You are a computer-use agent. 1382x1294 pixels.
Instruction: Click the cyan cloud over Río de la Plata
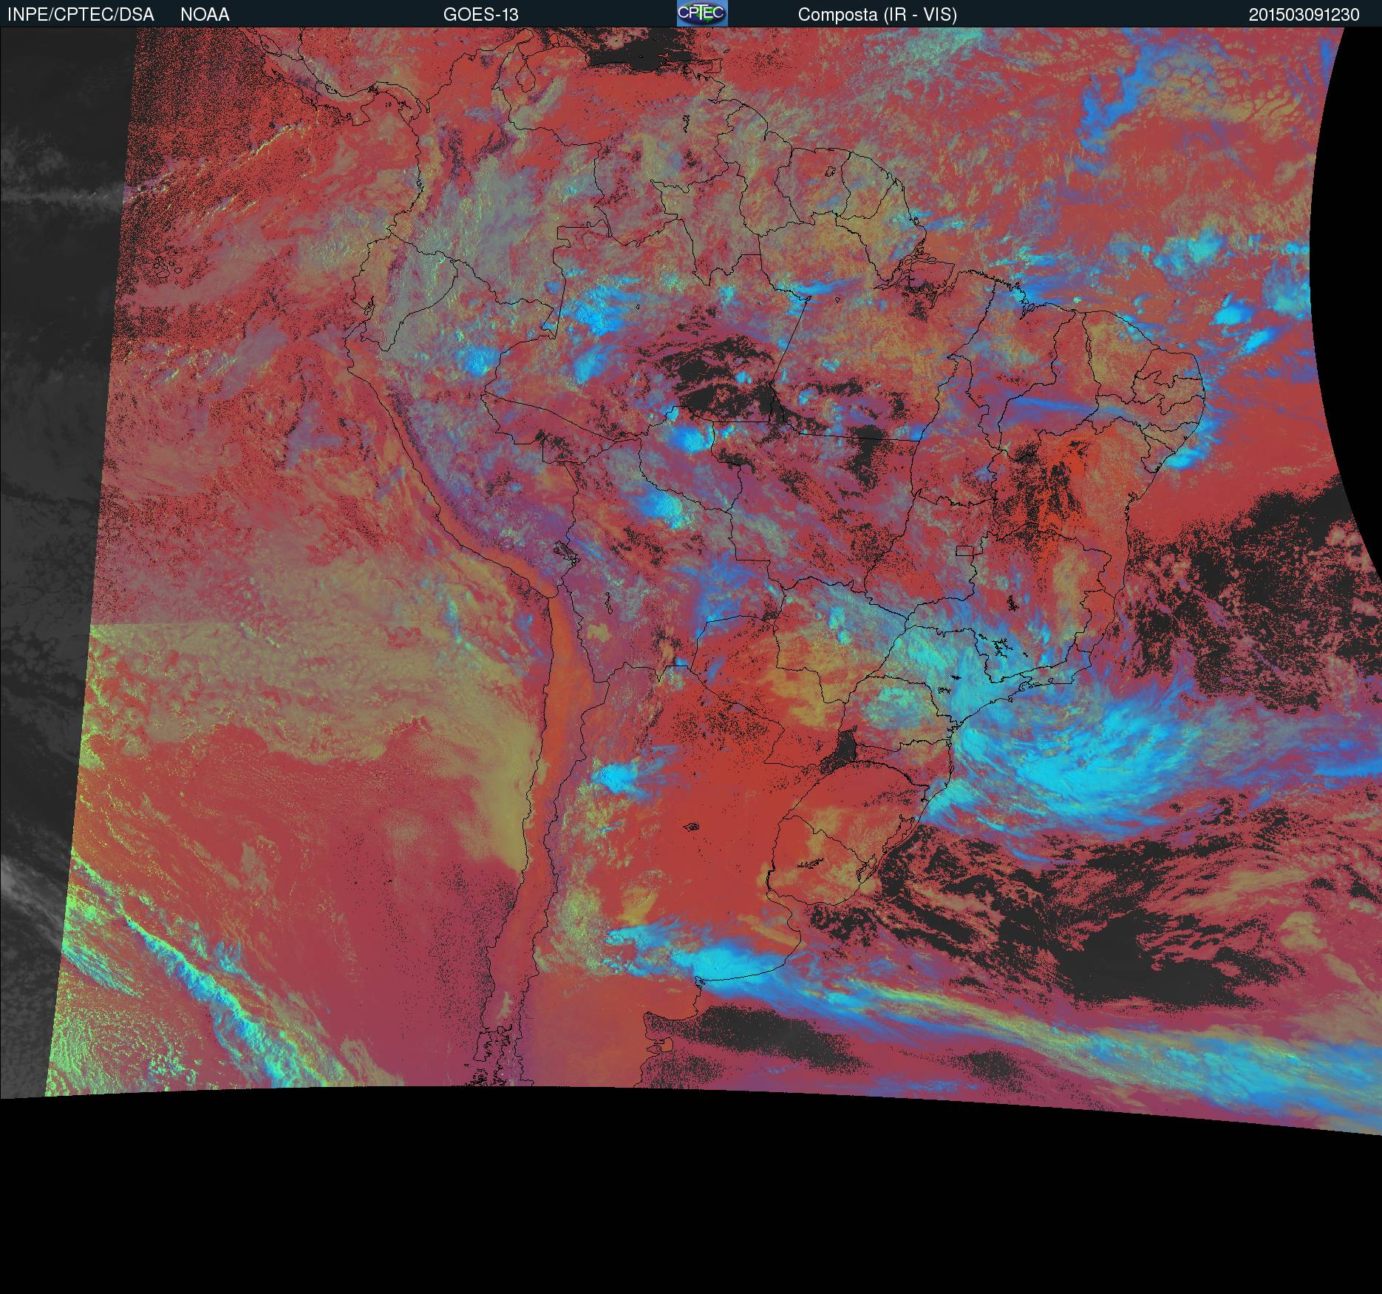click(732, 961)
